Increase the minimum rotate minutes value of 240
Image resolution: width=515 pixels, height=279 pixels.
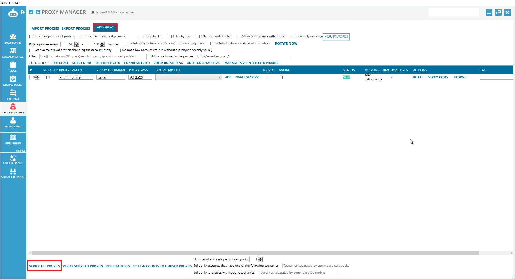pyautogui.click(x=77, y=43)
